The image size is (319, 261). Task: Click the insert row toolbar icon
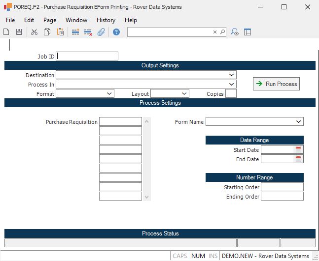tap(75, 32)
